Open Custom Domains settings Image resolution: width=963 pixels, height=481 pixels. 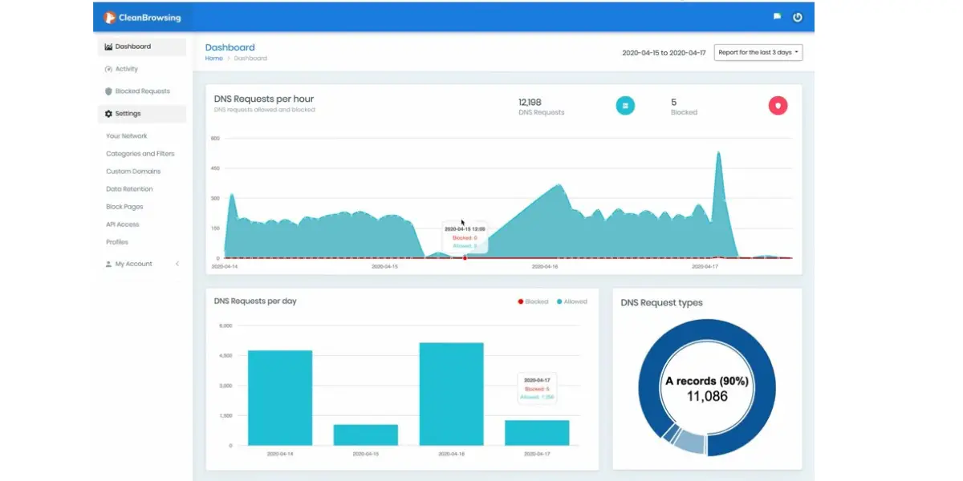(133, 172)
